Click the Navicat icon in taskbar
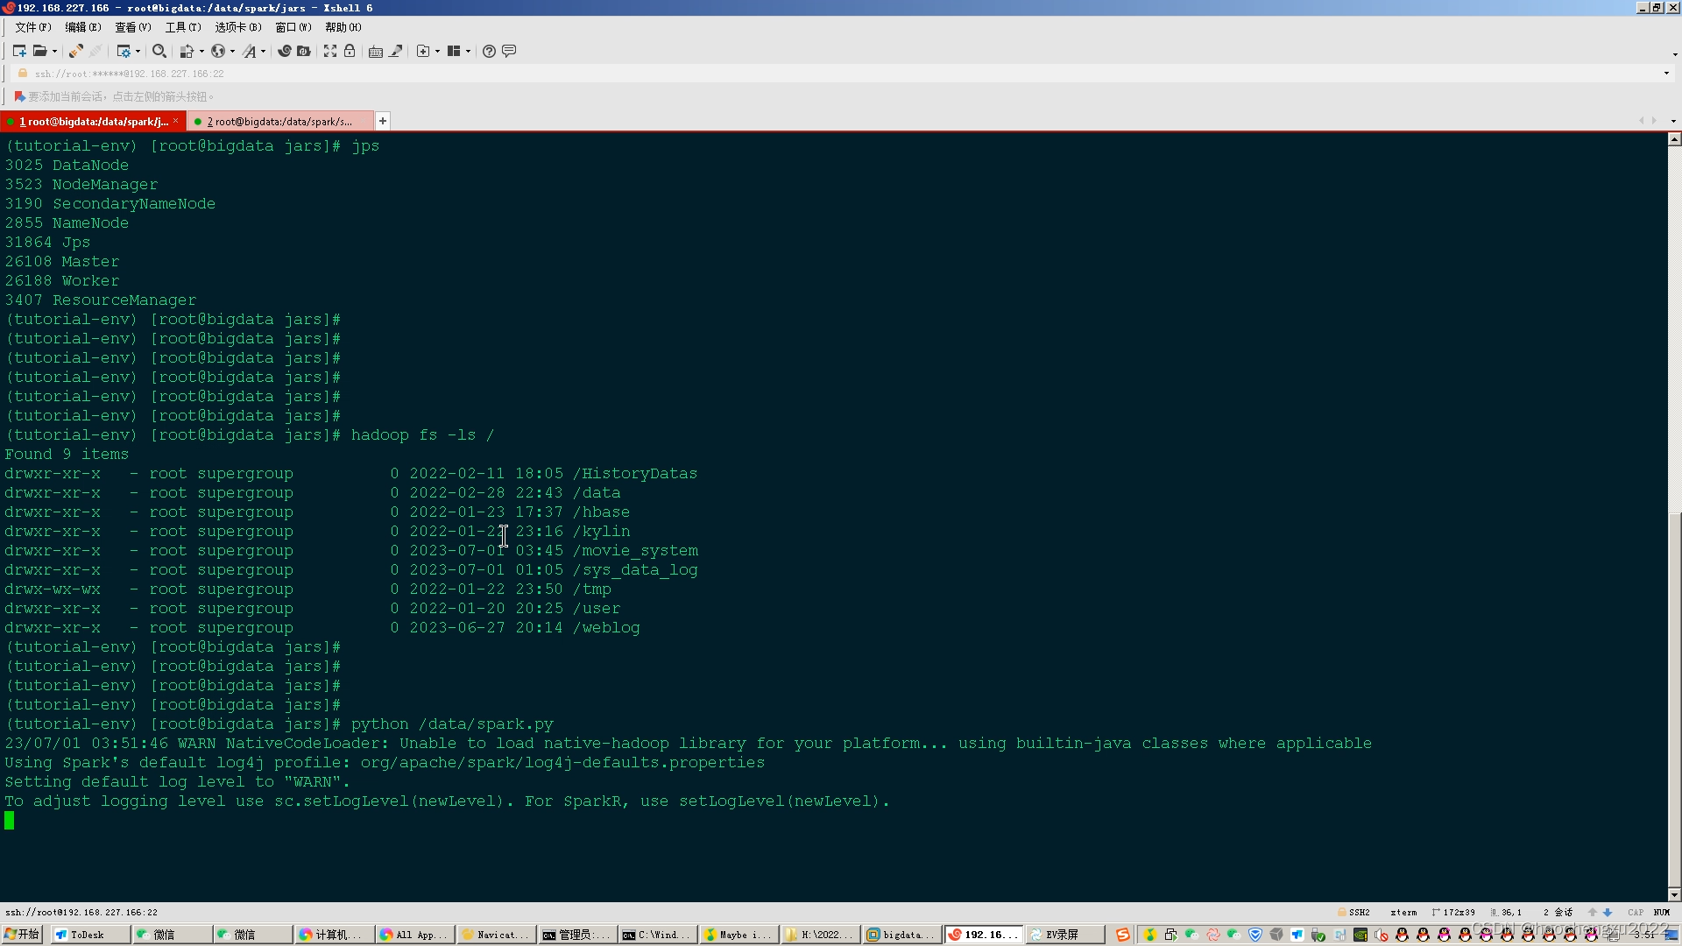1682x946 pixels. pos(498,935)
